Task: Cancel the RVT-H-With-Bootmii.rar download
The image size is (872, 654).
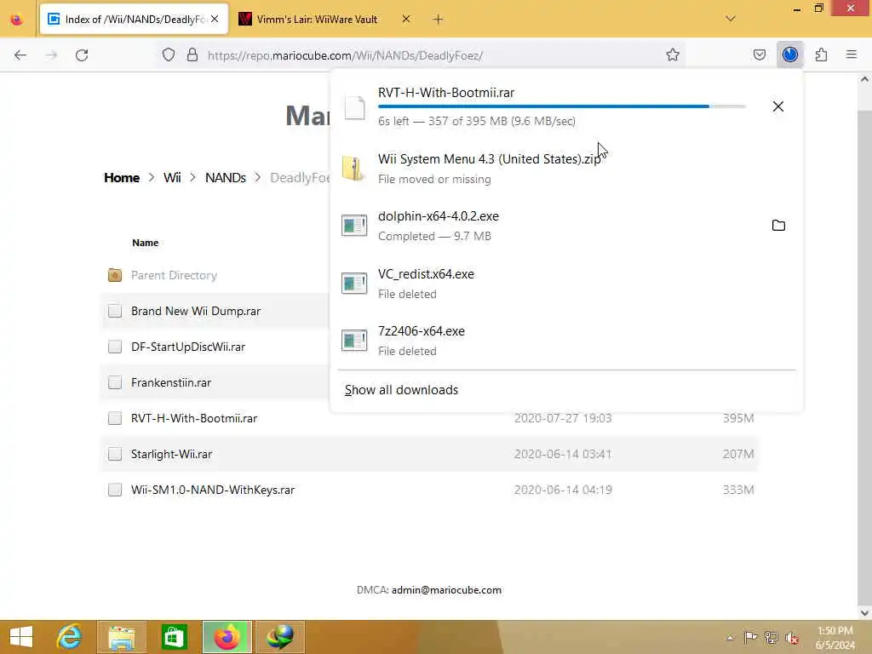Action: tap(778, 106)
